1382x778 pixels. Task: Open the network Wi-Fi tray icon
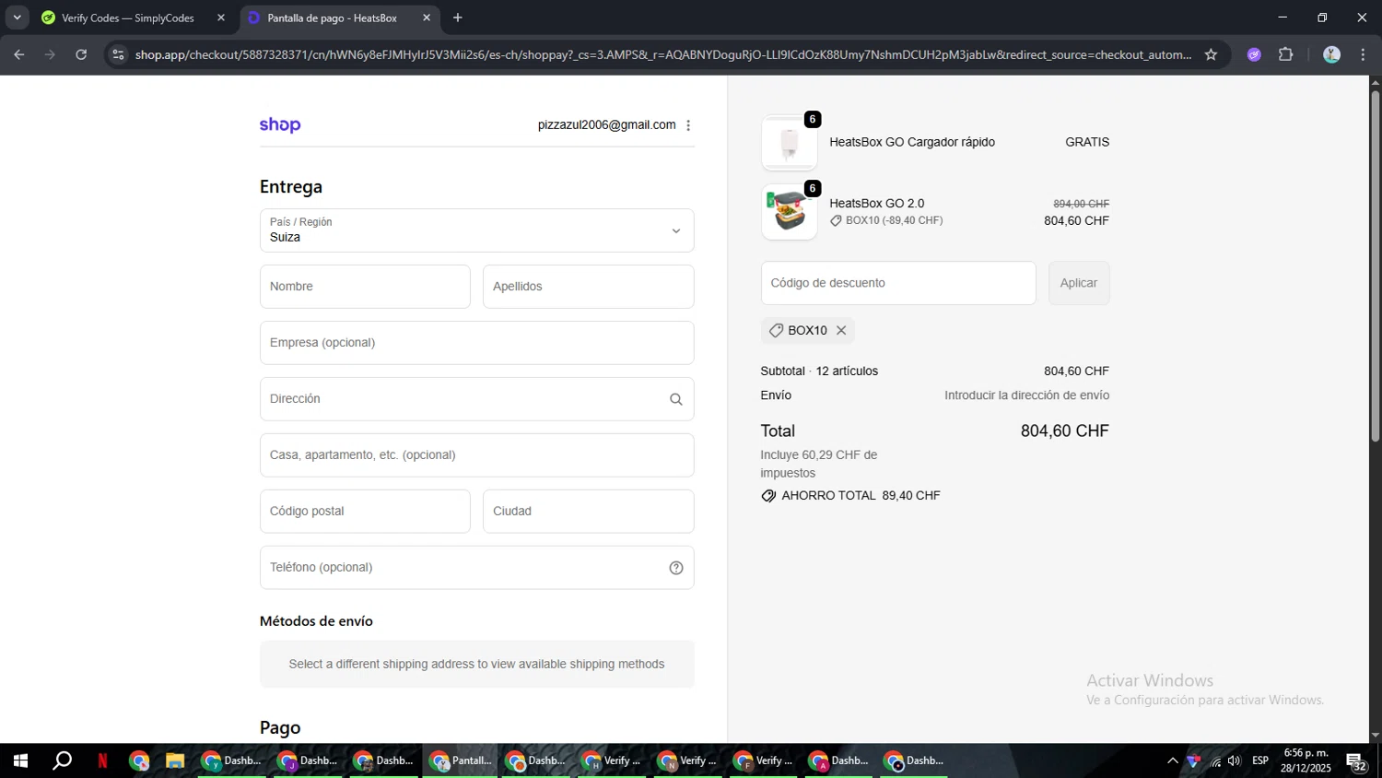click(1215, 760)
